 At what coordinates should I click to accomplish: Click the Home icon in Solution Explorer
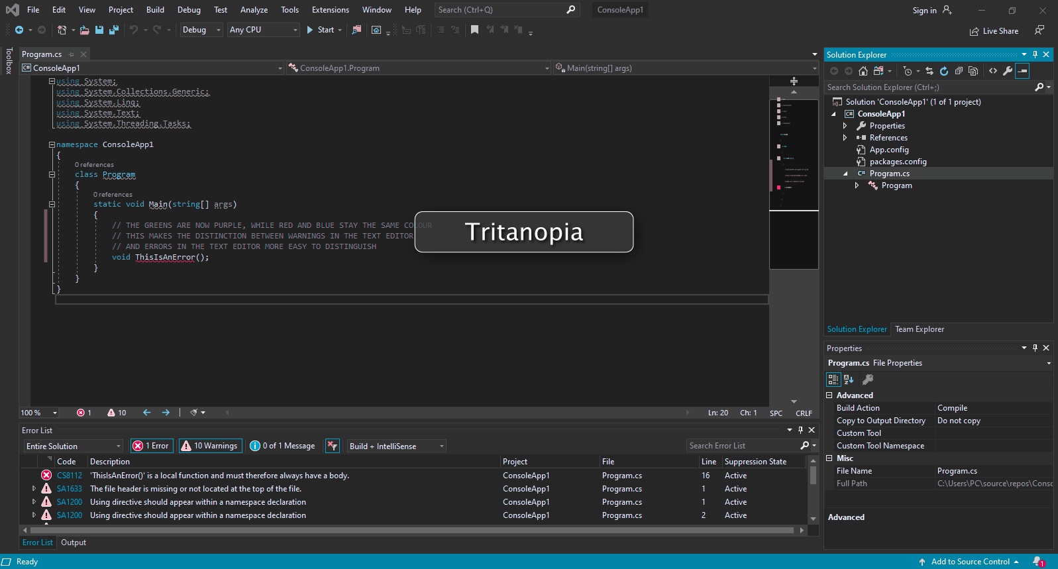(x=863, y=71)
